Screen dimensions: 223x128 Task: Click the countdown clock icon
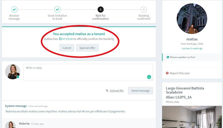[x=60, y=39]
